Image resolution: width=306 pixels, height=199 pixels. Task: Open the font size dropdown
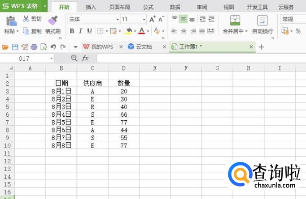[144, 19]
